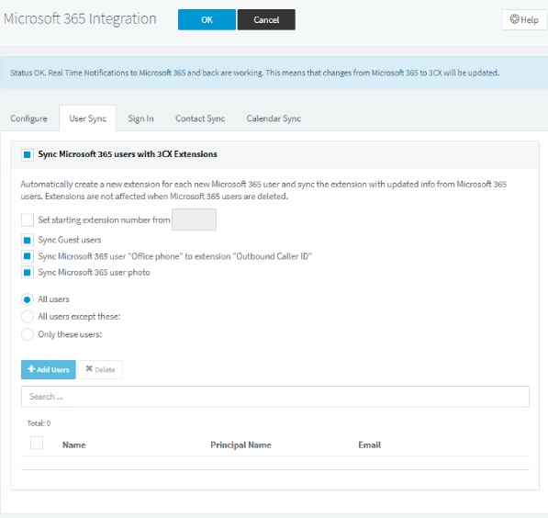Choose All users except these option
The width and height of the screenshot is (548, 518).
tap(28, 317)
